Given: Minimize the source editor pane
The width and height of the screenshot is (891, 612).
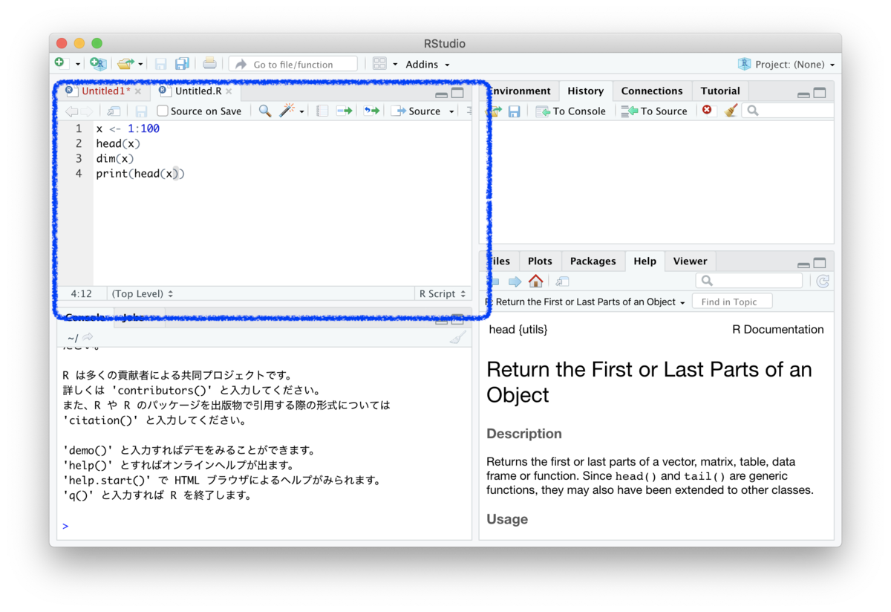Looking at the screenshot, I should tap(441, 94).
